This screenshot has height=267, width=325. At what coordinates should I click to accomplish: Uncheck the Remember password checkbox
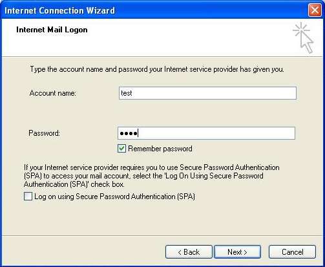[x=121, y=149]
